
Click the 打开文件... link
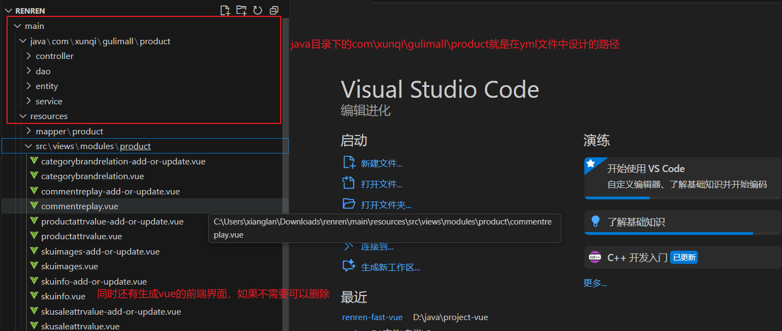[381, 184]
